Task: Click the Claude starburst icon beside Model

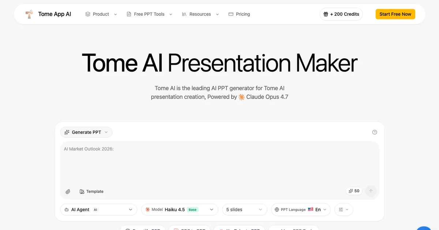Action: [x=148, y=210]
